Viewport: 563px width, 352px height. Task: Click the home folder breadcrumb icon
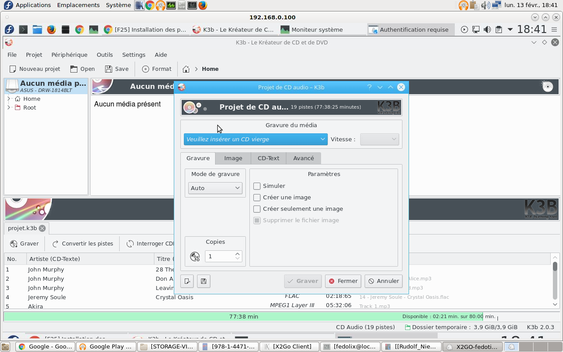point(186,69)
